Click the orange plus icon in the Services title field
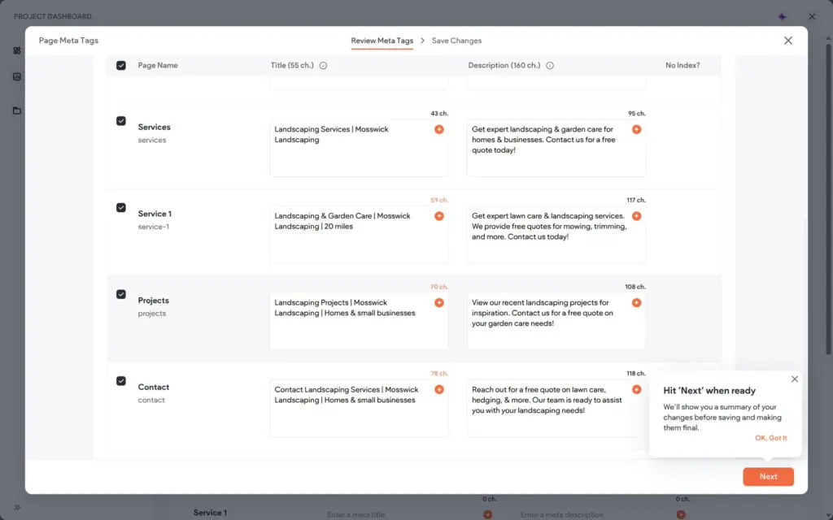 pyautogui.click(x=438, y=129)
